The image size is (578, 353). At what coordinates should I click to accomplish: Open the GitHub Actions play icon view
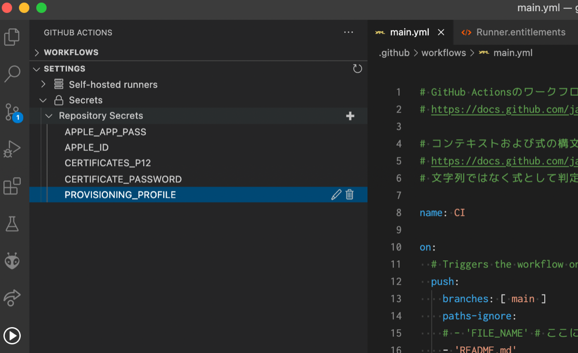(x=12, y=335)
